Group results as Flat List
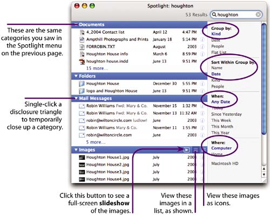Screen dimensions: 270x215 pyautogui.click(x=219, y=53)
